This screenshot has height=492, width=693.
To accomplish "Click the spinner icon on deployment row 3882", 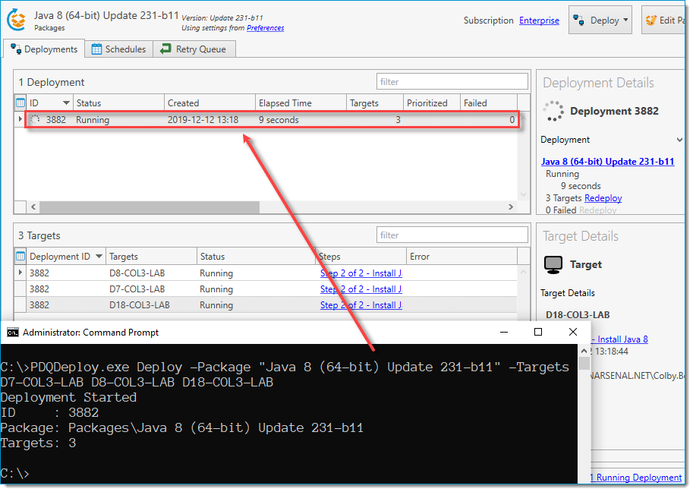I will [34, 119].
